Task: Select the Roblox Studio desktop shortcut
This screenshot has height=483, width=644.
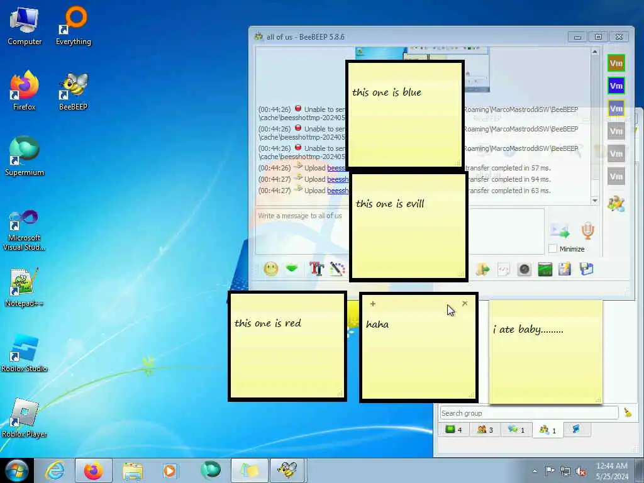Action: 25,353
